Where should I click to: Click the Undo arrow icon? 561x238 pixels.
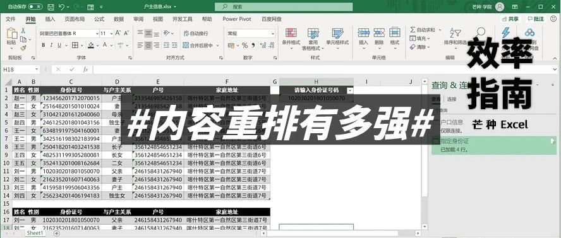pos(61,7)
